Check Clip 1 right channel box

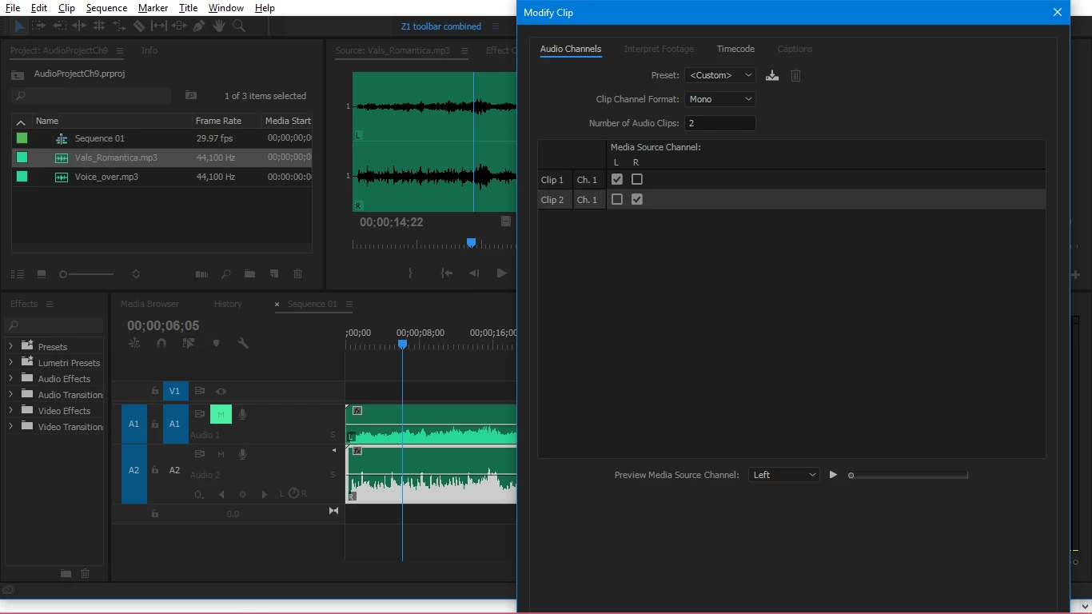point(637,179)
